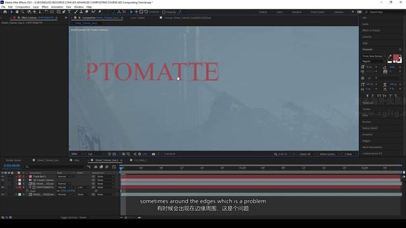Click Toggle Switches / Modes button
The height and width of the screenshot is (228, 406).
click(x=74, y=217)
